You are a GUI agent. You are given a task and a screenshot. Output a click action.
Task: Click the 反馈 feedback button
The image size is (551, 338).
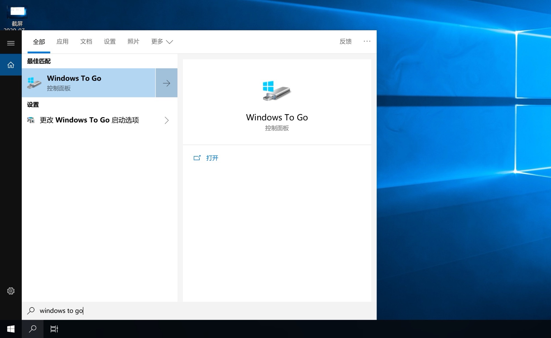click(345, 42)
